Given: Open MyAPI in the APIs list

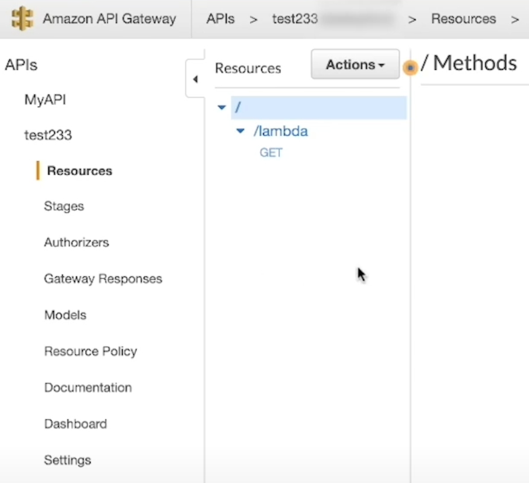Looking at the screenshot, I should (45, 100).
